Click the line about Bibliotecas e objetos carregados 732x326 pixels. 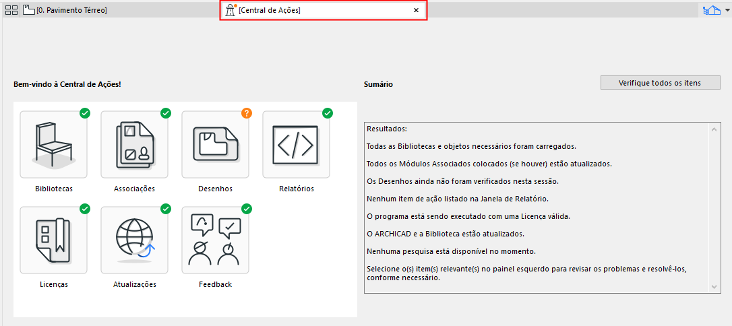point(472,146)
